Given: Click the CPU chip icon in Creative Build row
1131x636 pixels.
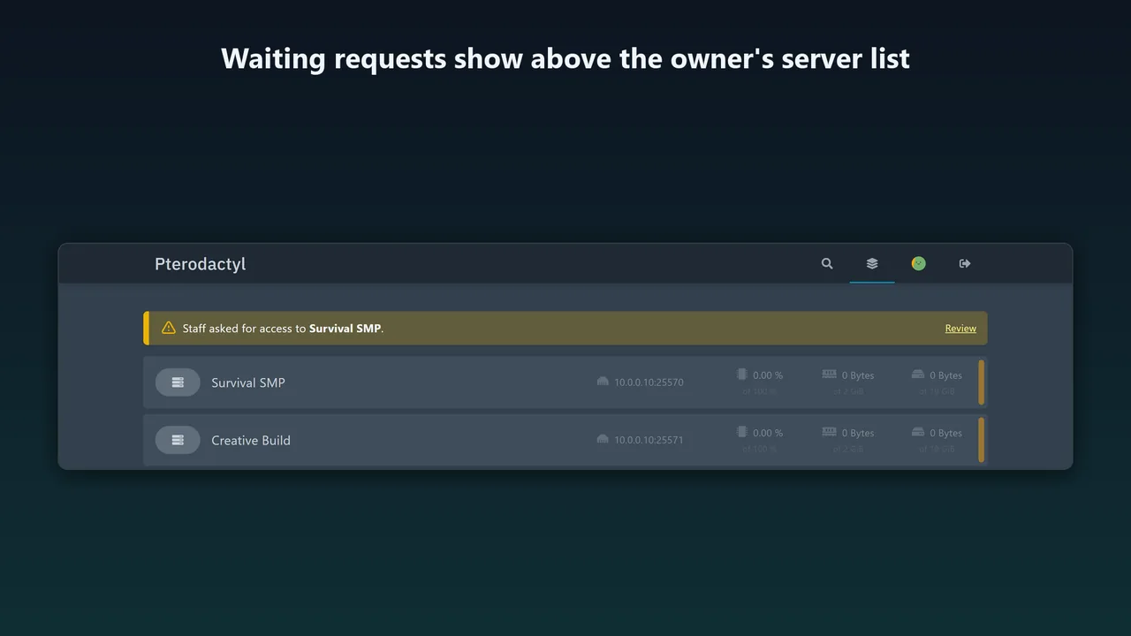Looking at the screenshot, I should click(742, 432).
